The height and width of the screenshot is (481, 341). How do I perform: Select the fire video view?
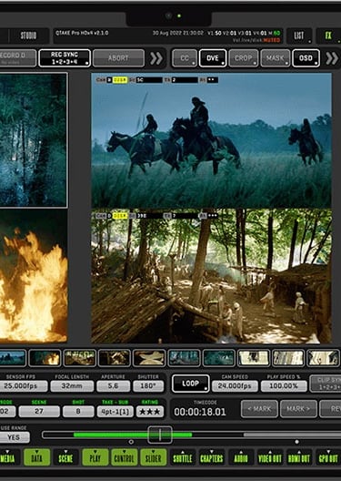tap(33, 276)
